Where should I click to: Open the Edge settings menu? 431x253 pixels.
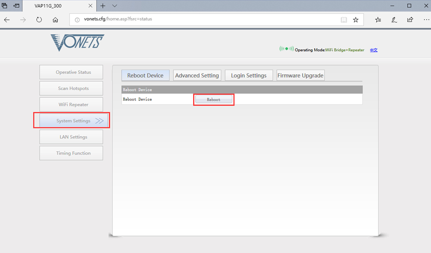[x=426, y=19]
